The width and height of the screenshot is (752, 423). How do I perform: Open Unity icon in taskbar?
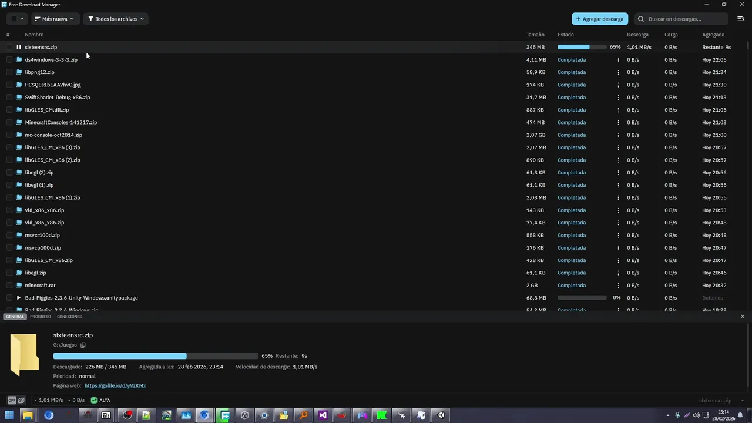pyautogui.click(x=441, y=415)
